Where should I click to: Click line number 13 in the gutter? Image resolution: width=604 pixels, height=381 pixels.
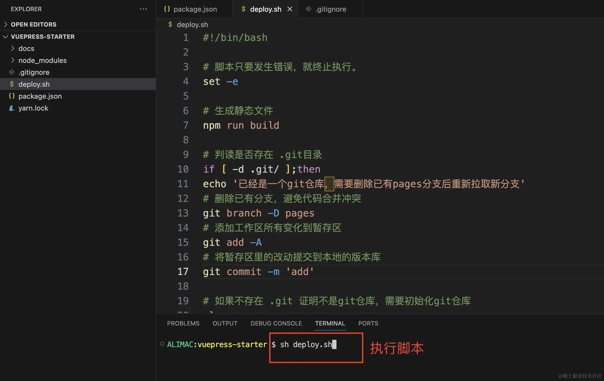pos(183,213)
